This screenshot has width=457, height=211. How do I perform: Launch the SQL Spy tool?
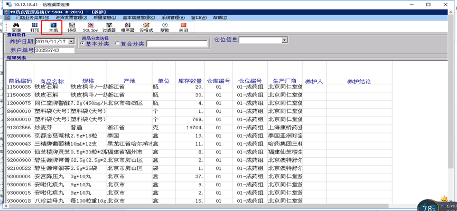[90, 27]
